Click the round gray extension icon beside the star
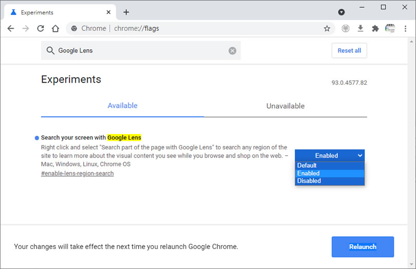Image resolution: width=416 pixels, height=269 pixels. pos(346,28)
